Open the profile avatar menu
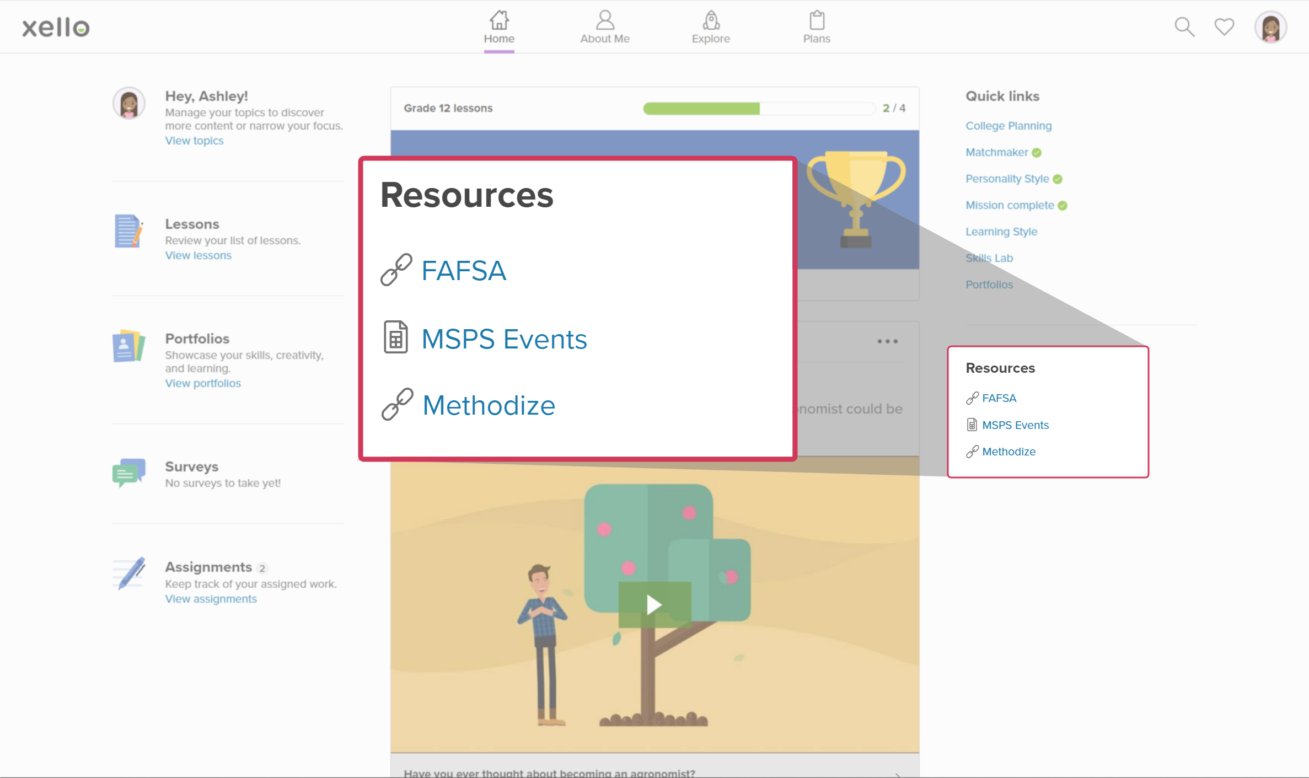The height and width of the screenshot is (778, 1309). 1270,26
